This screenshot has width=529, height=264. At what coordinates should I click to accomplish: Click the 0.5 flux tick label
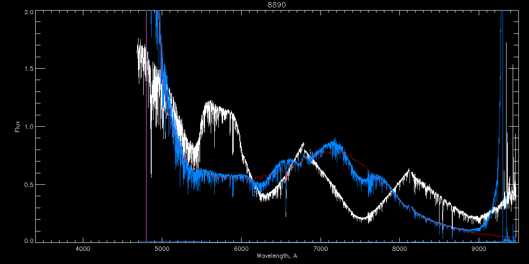pyautogui.click(x=28, y=184)
